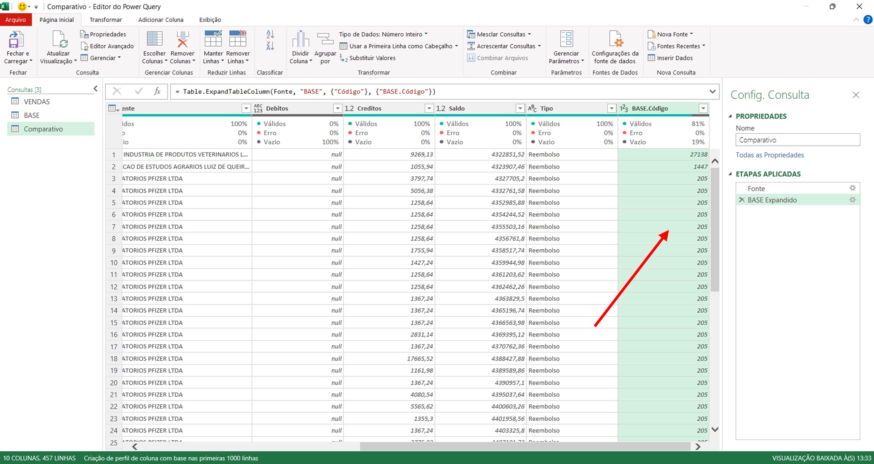
Task: Click the fx formula button
Action: coord(157,91)
